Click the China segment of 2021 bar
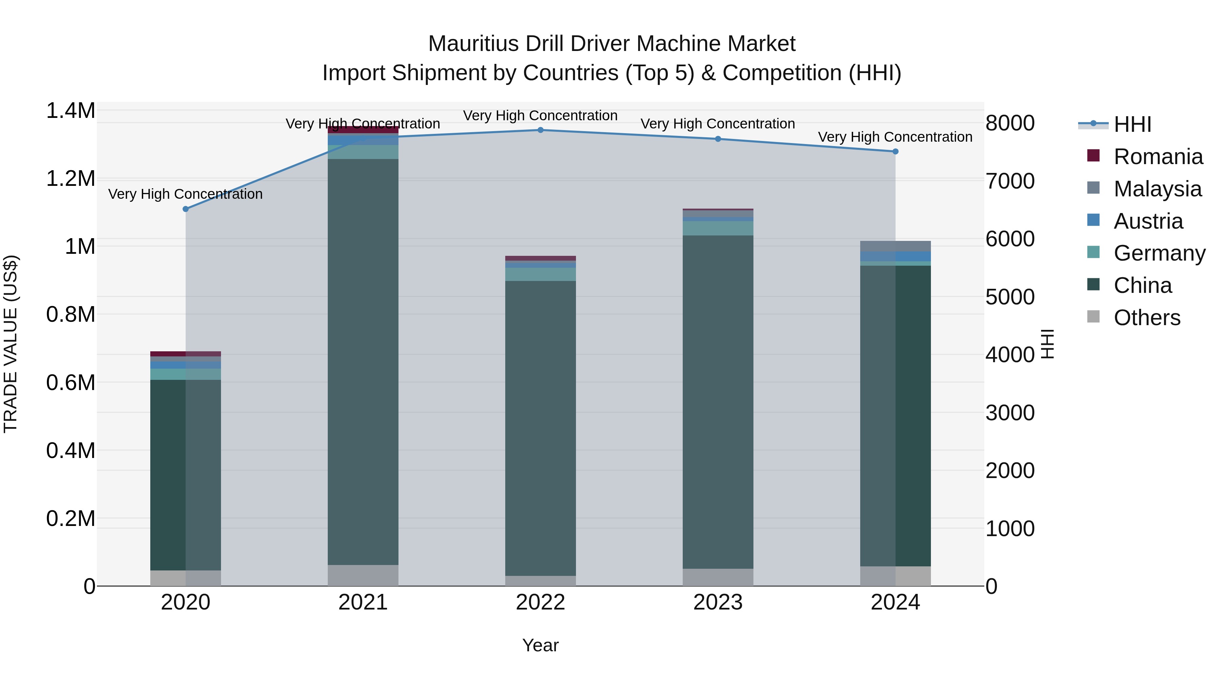This screenshot has width=1224, height=688. coord(363,362)
